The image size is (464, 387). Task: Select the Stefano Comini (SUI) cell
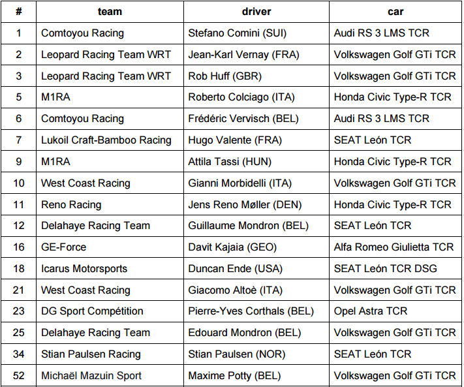pyautogui.click(x=256, y=33)
